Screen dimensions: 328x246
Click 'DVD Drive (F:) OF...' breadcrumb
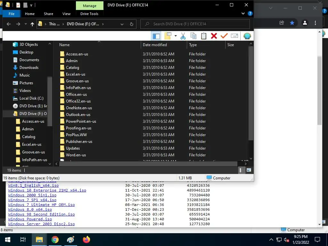tap(83, 24)
